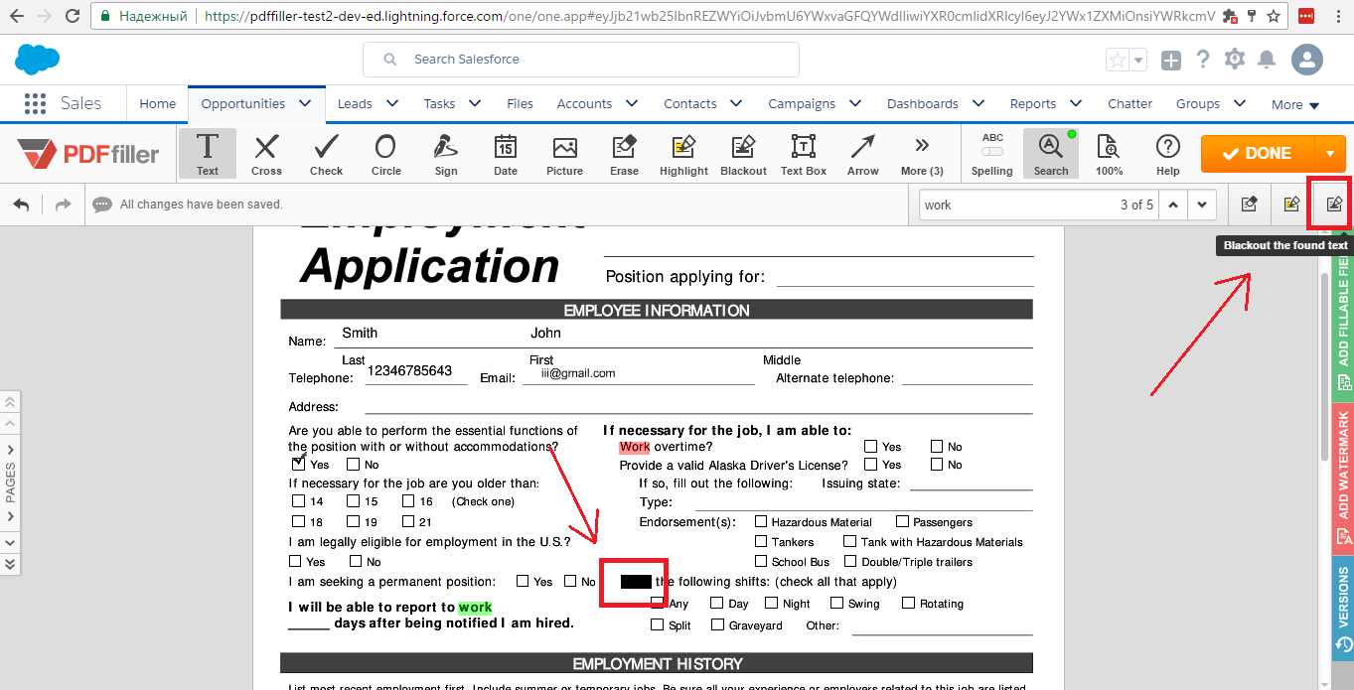This screenshot has height=690, width=1354.
Task: Open ADD WATERMARK side panel
Action: pos(1343,479)
